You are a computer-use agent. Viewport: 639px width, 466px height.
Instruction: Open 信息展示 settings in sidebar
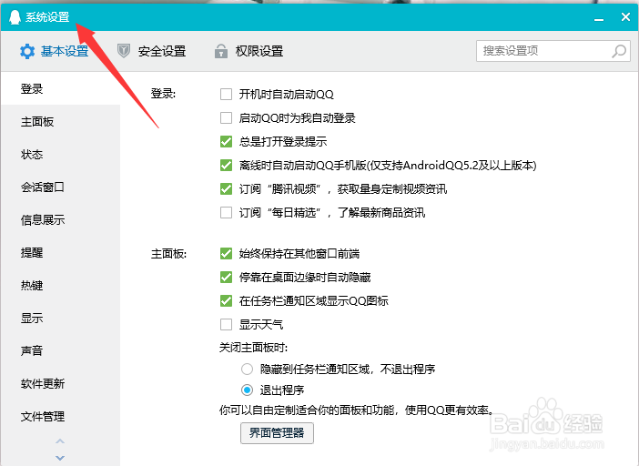tap(60, 220)
